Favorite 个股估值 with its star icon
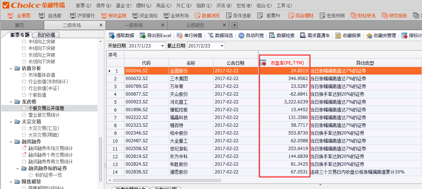422x189 pixels. [x=24, y=95]
